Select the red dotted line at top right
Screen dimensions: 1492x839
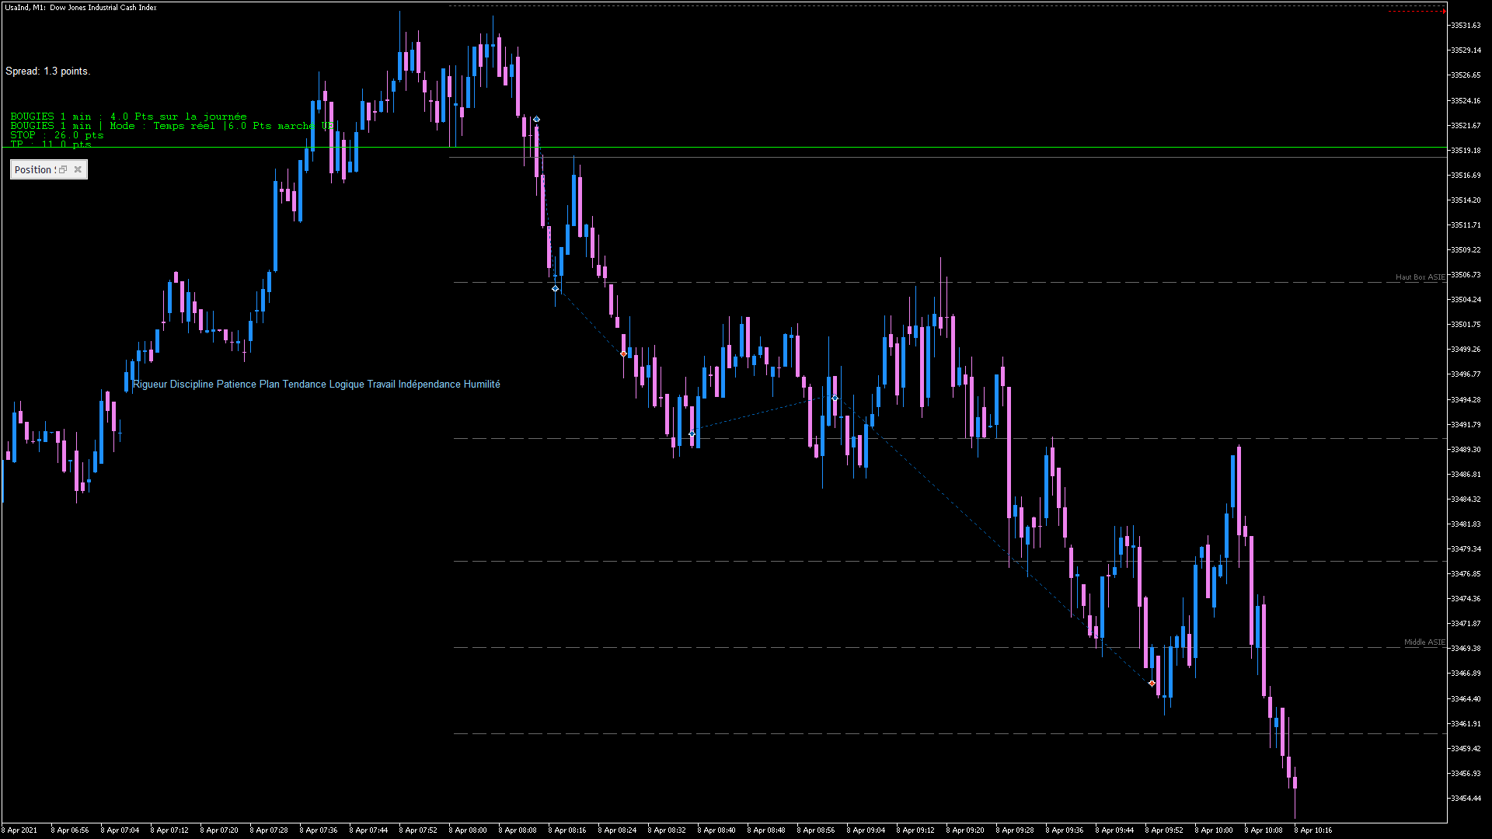click(1417, 12)
